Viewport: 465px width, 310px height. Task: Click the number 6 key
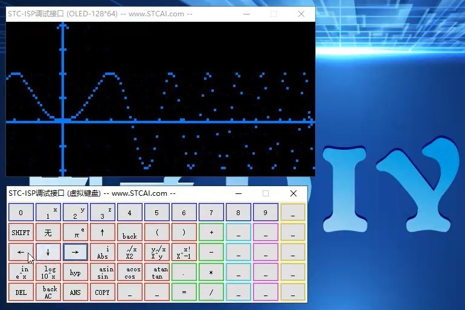coord(184,212)
